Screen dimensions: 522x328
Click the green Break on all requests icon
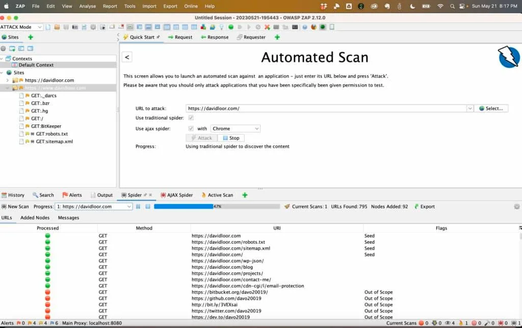231,28
